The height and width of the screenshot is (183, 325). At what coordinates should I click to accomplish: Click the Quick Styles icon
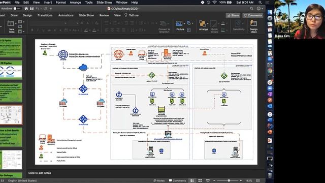click(x=213, y=24)
